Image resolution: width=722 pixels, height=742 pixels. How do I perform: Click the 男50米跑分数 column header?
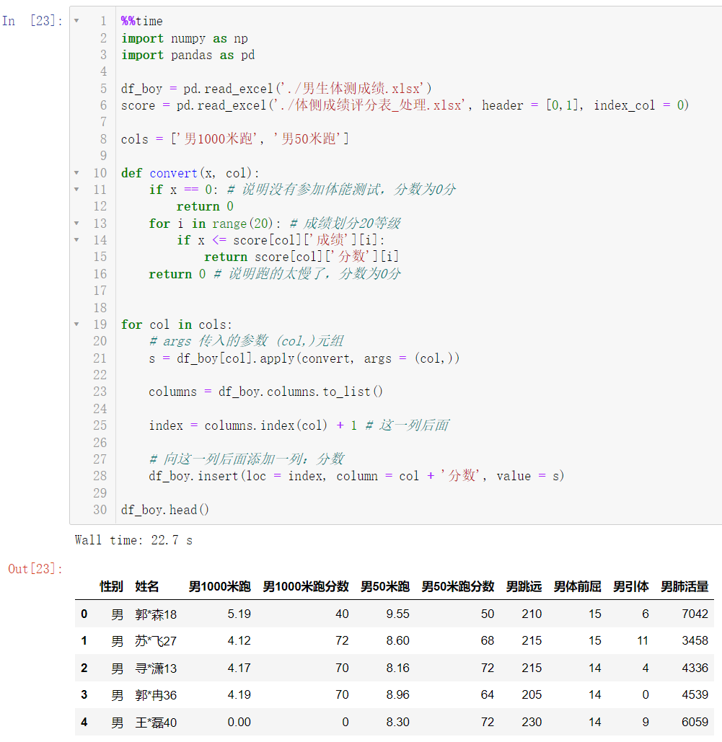[x=458, y=587]
